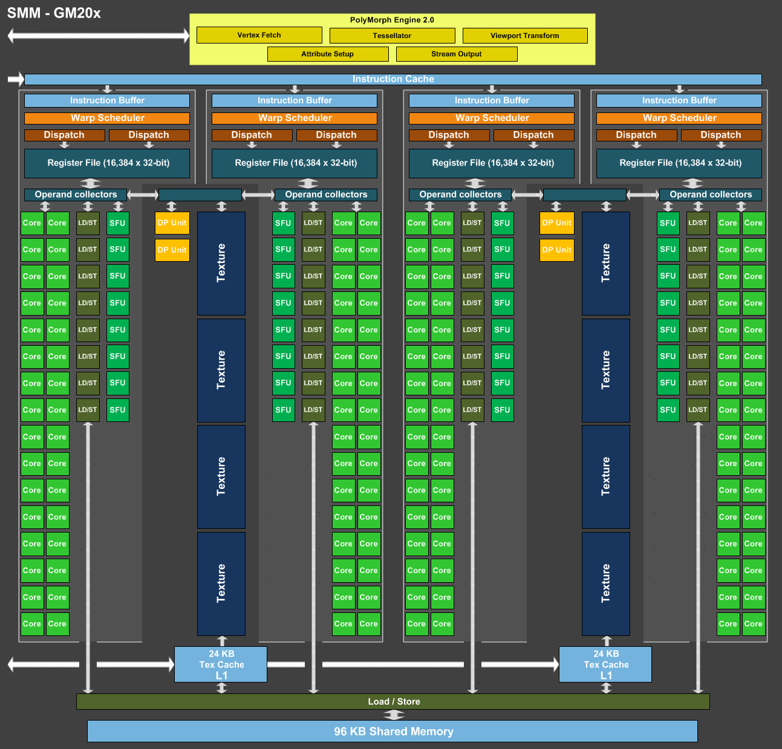Select the leftmost Register File block
Screen dimensions: 782x749
tap(107, 163)
